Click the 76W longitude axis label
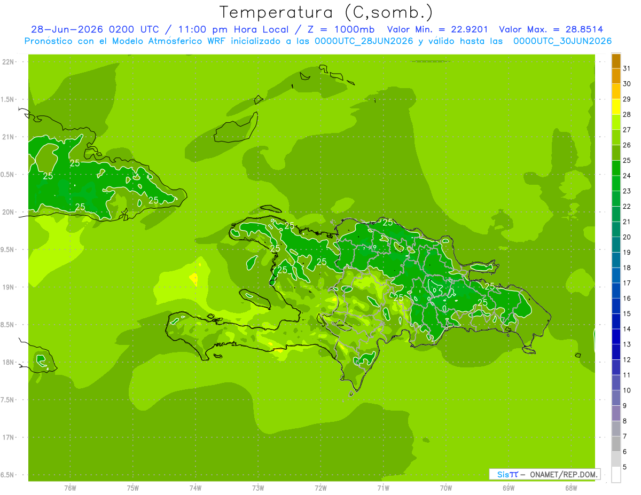This screenshot has height=495, width=641. (70, 488)
